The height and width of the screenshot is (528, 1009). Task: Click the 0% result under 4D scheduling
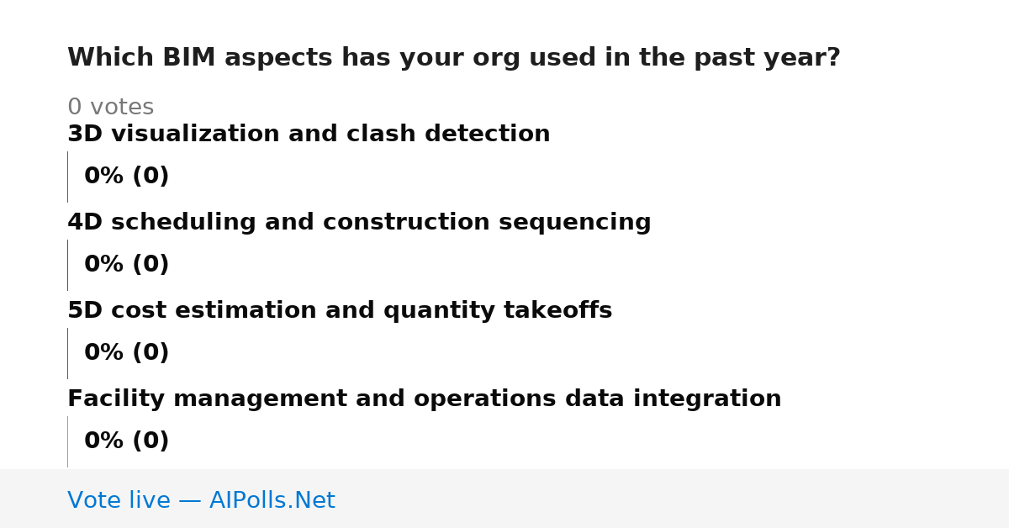pos(104,265)
